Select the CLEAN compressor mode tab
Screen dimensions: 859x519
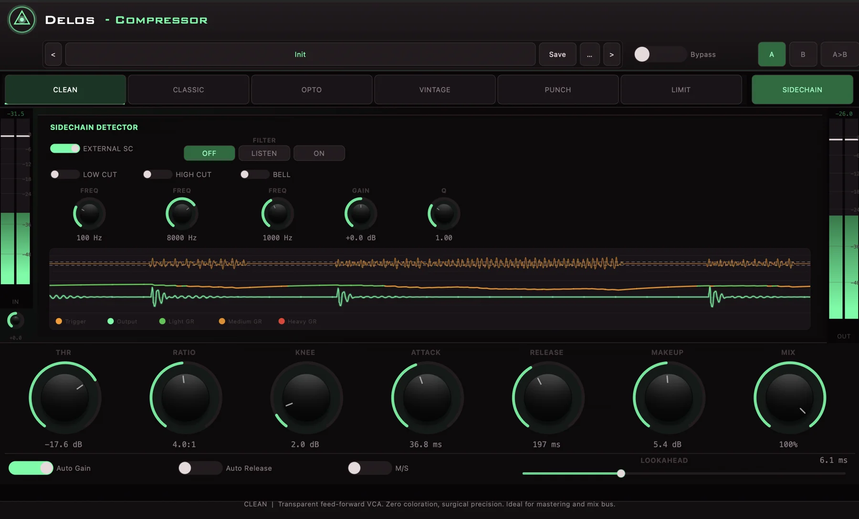pos(65,90)
